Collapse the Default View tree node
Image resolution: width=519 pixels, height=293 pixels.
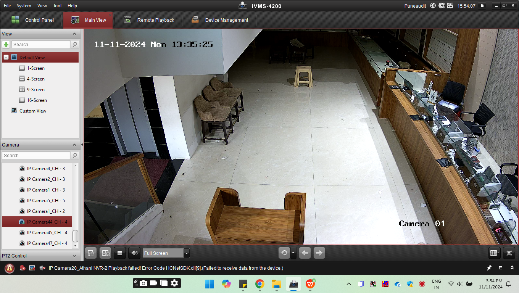click(x=6, y=57)
